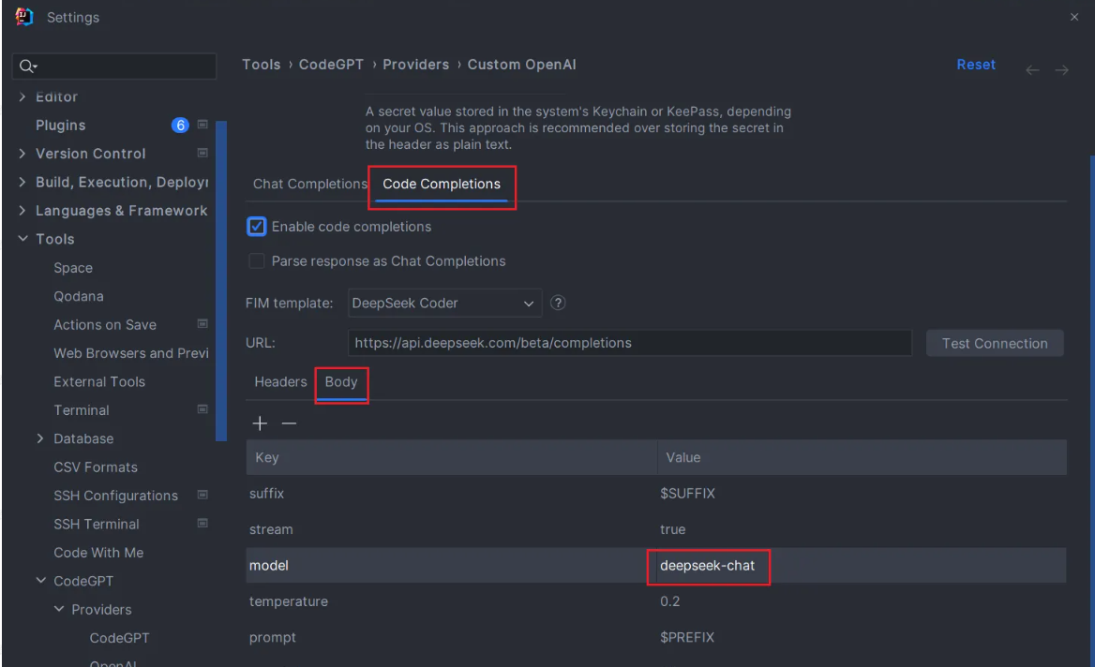Screen dimensions: 1095x667
Task: Open Plugins settings page
Action: pos(61,126)
